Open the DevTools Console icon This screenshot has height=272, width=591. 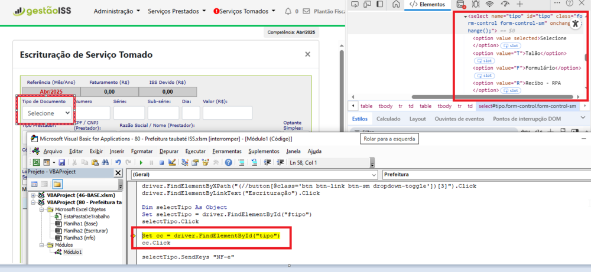click(460, 4)
